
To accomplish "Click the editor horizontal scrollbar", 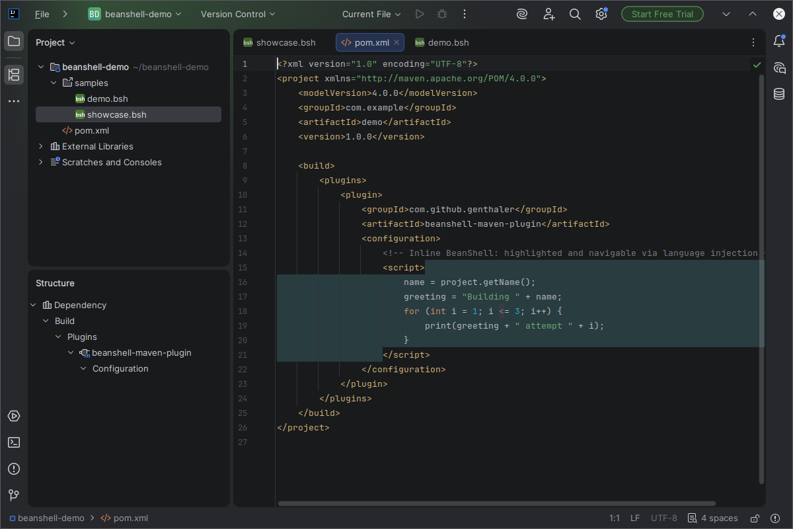I will point(496,503).
